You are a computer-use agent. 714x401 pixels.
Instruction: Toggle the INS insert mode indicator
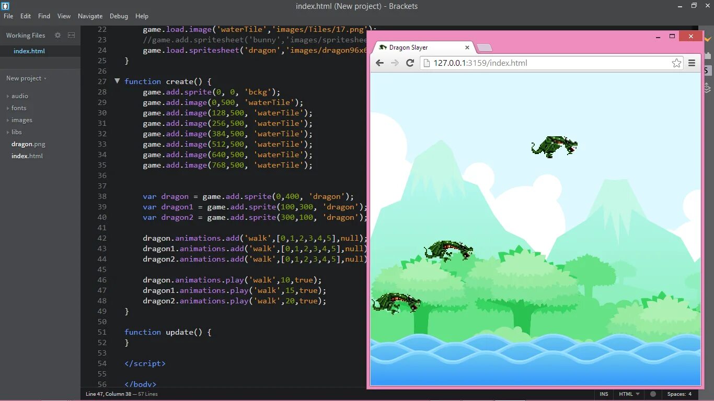tap(604, 394)
